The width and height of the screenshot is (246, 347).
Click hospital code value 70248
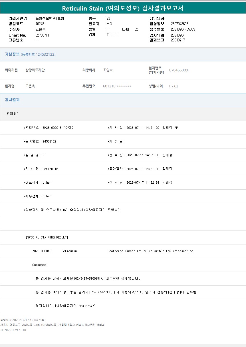tap(40, 24)
